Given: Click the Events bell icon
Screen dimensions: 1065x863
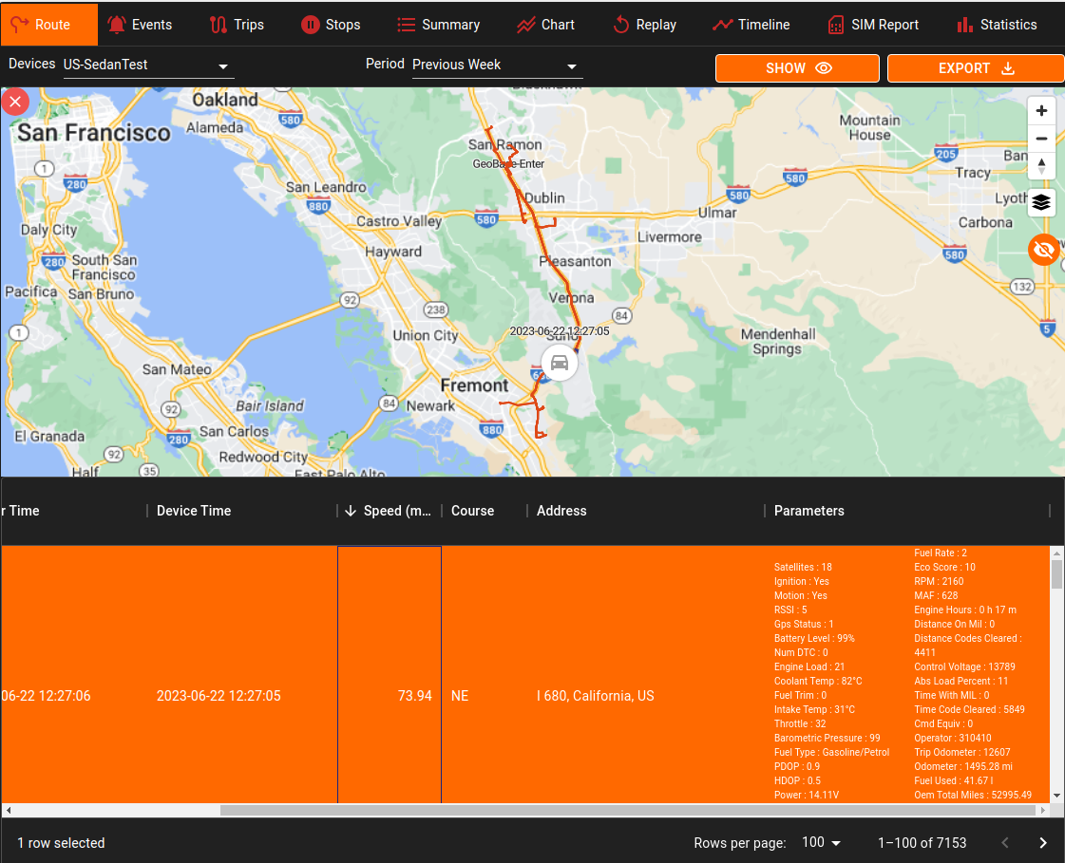Looking at the screenshot, I should tap(117, 25).
